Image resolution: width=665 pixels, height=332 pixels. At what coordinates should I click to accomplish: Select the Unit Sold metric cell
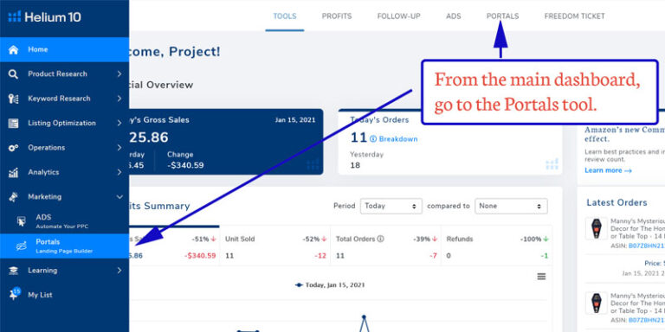click(x=274, y=247)
